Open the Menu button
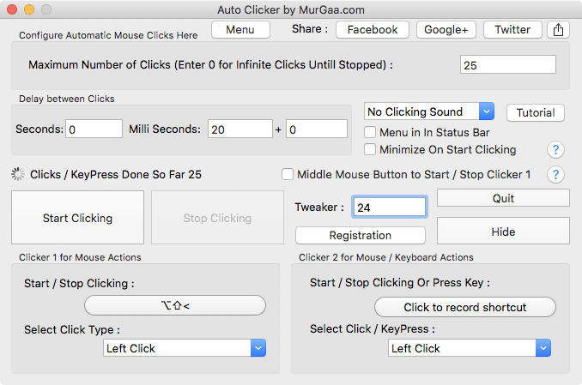Screen dimensions: 582x385 (240, 29)
